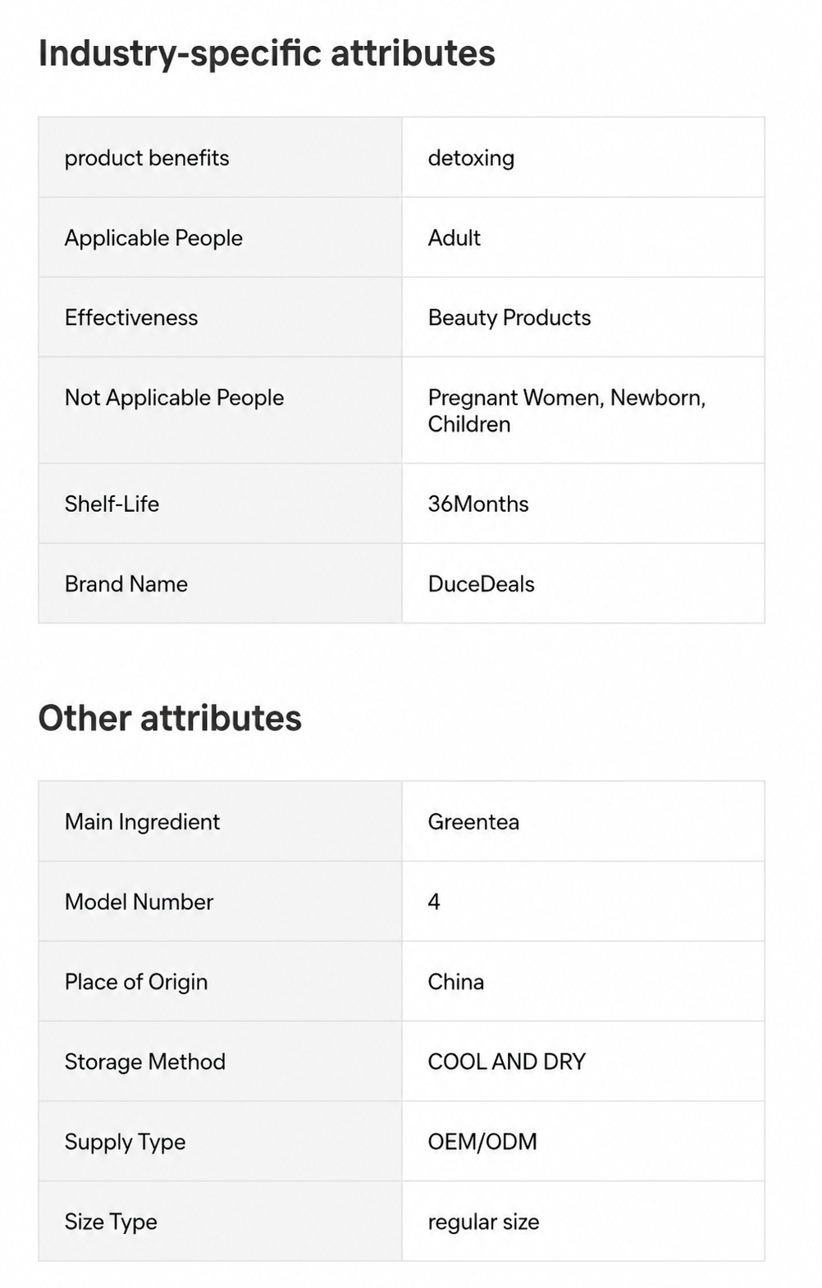Click the 36Months value
822x1288 pixels.
coord(478,504)
